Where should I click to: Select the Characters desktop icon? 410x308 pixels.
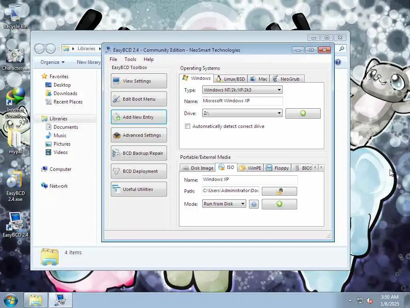[15, 59]
